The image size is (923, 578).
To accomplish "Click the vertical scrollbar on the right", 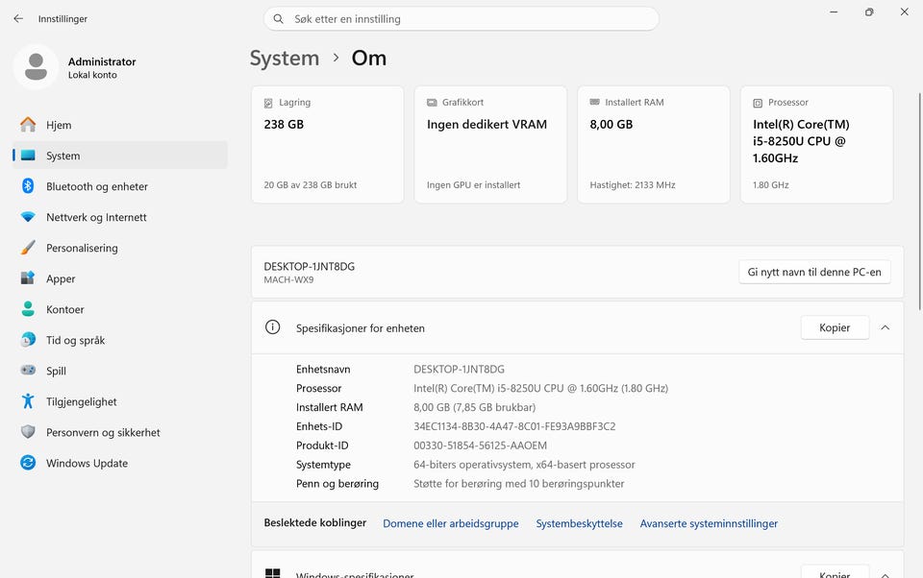I will pos(919,201).
